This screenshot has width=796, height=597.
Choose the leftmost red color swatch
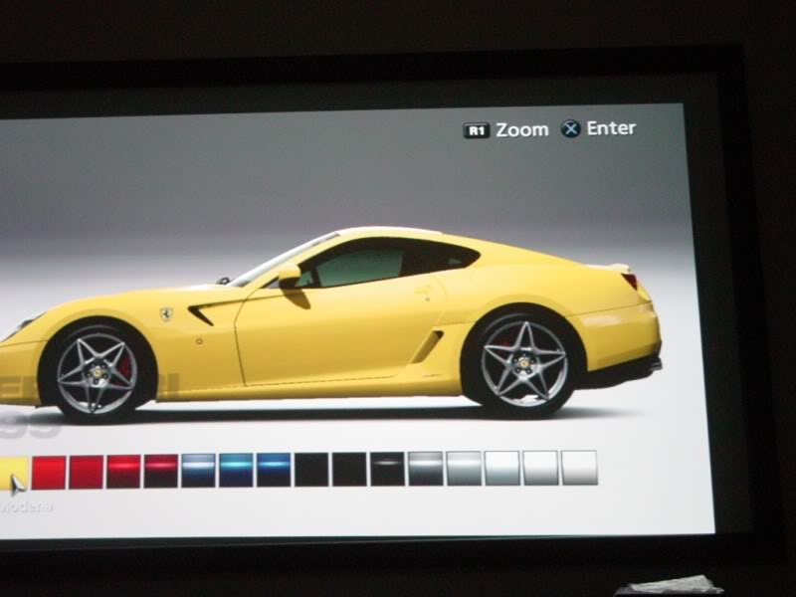[x=49, y=472]
